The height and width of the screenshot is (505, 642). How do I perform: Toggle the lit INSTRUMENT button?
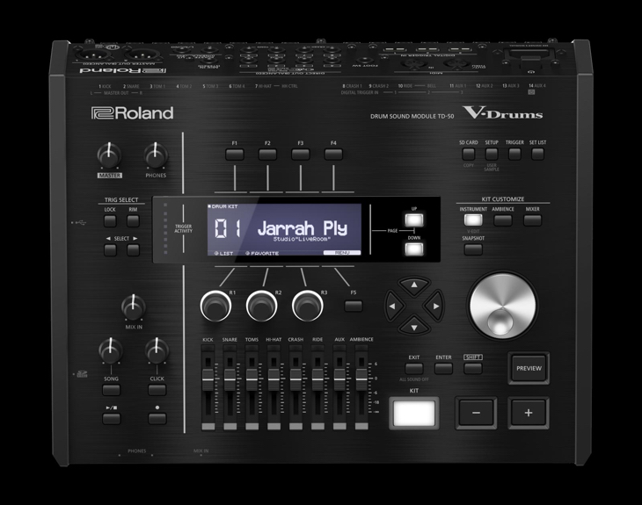pyautogui.click(x=473, y=220)
